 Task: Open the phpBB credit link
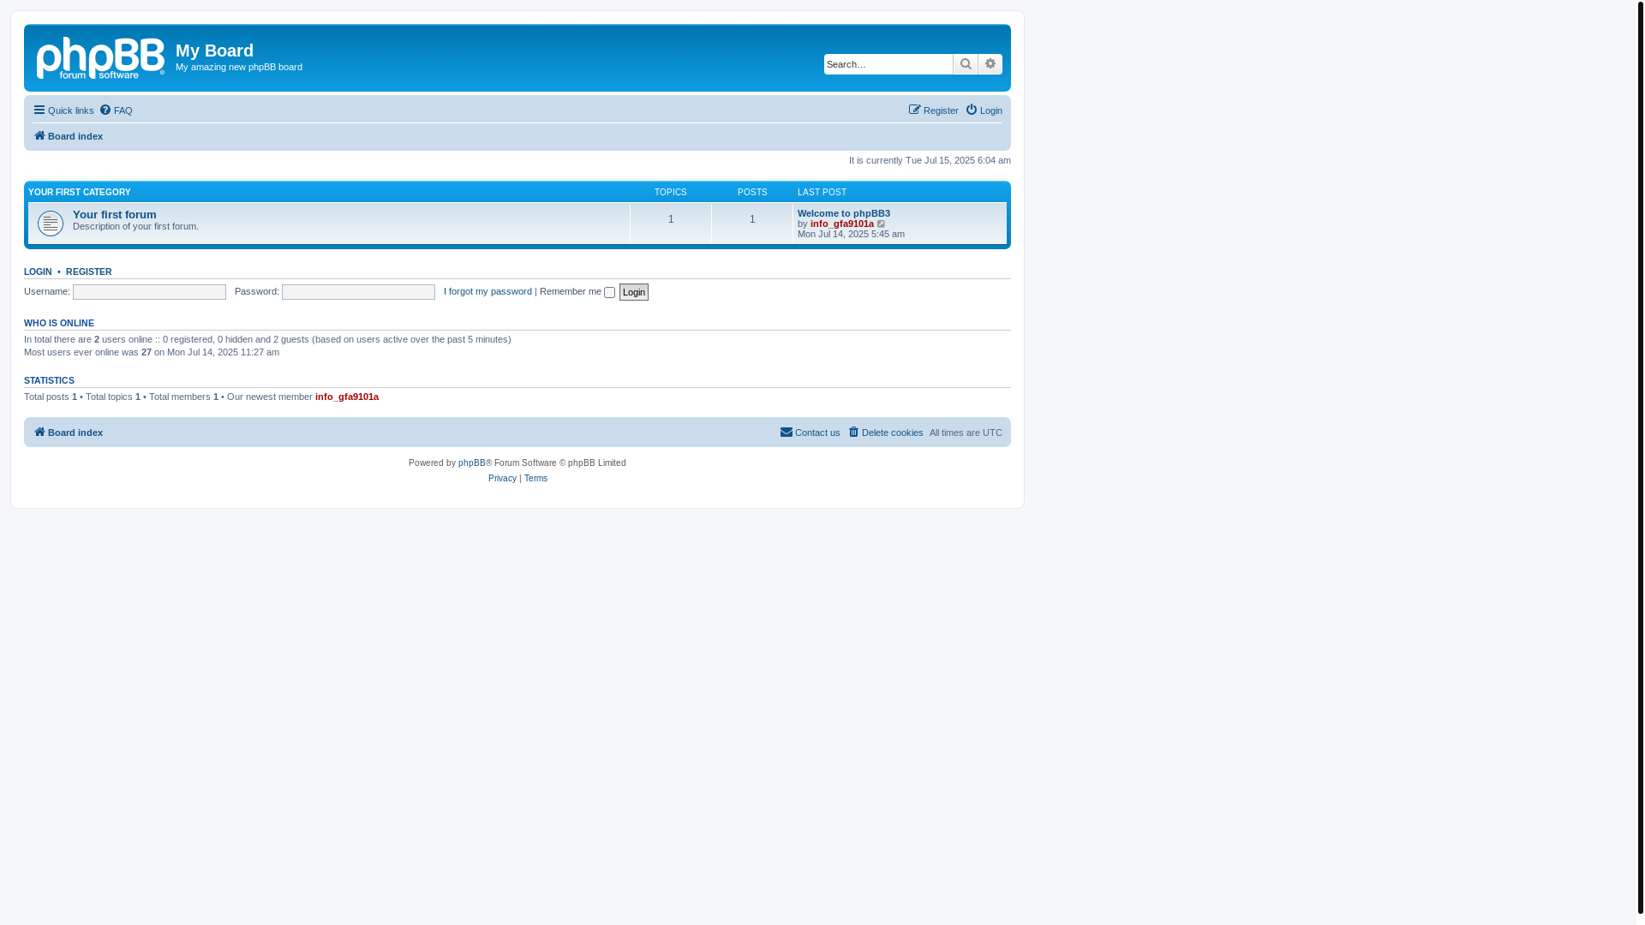[472, 463]
